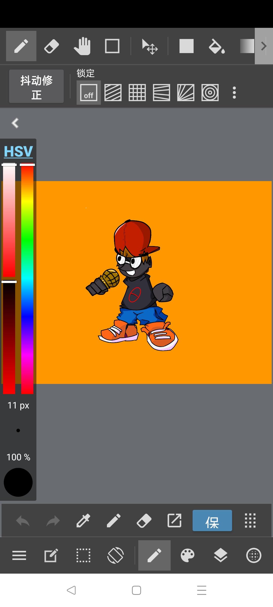Open the 抖动修正 stabilizer setting
Image resolution: width=273 pixels, height=607 pixels.
pyautogui.click(x=36, y=86)
